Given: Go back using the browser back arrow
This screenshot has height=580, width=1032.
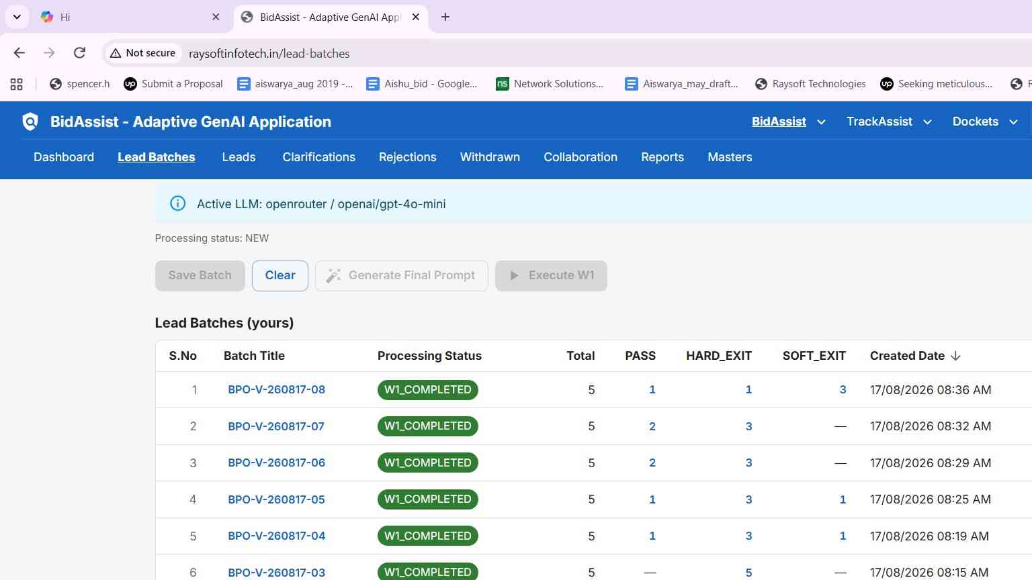Looking at the screenshot, I should tap(19, 53).
